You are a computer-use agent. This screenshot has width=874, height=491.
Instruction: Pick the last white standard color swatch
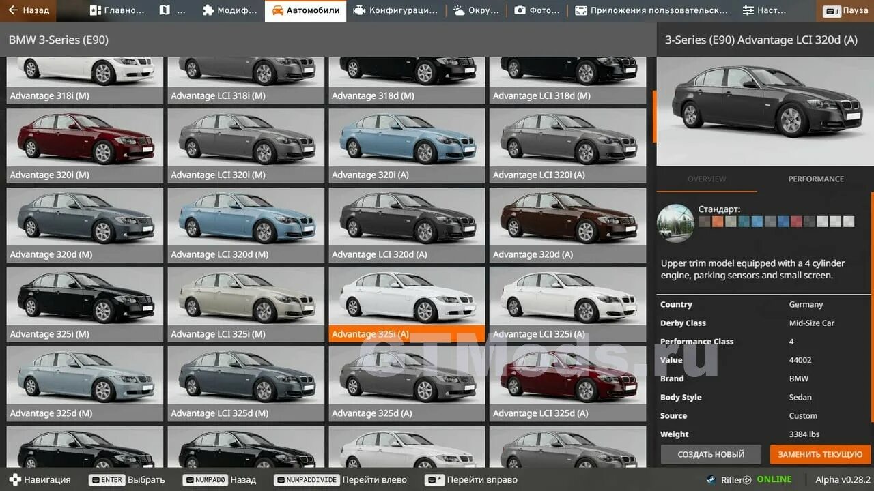[x=849, y=222]
